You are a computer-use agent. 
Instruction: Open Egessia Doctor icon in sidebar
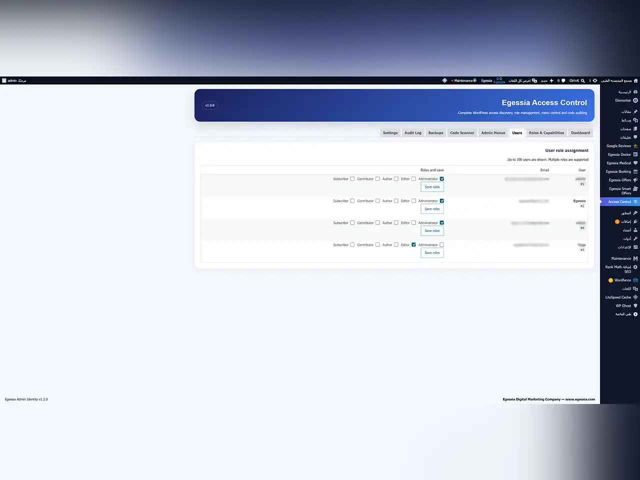[635, 154]
